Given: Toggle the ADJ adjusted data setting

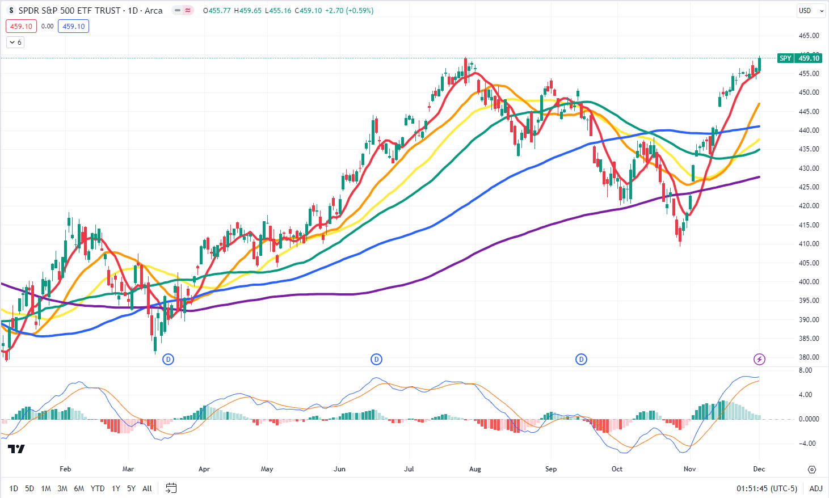Looking at the screenshot, I should coord(816,488).
